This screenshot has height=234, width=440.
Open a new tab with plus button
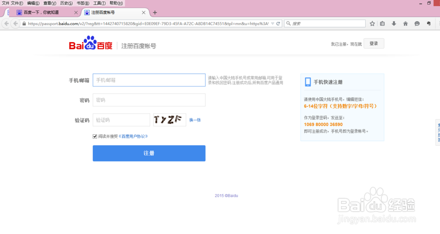155,13
